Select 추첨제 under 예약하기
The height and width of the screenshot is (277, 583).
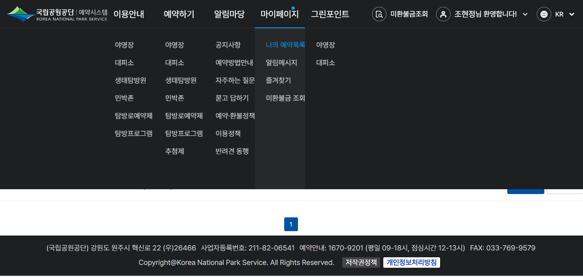point(174,151)
